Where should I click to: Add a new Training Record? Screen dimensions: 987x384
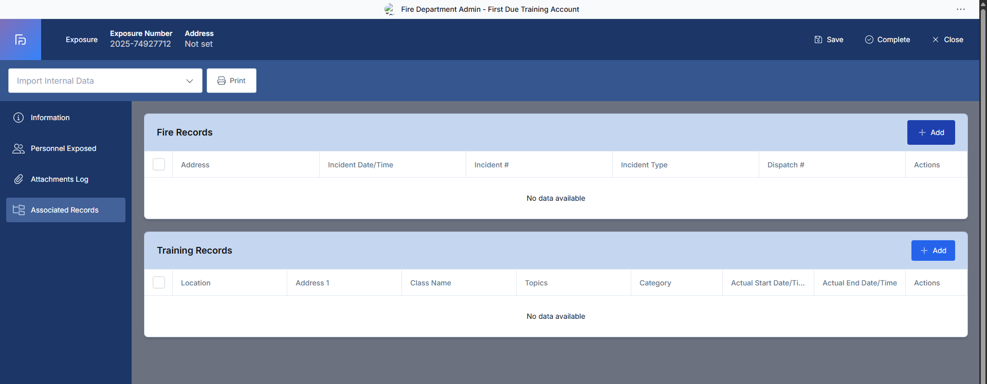click(x=933, y=251)
